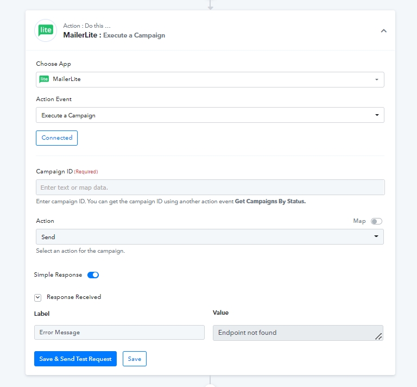Click the Connected button

click(x=56, y=138)
